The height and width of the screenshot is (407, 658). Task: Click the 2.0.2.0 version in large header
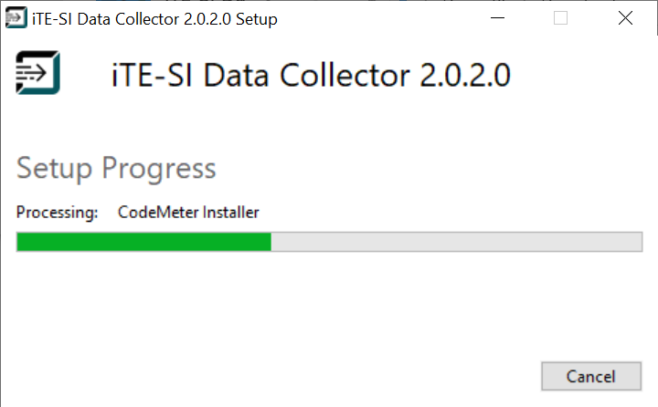465,75
